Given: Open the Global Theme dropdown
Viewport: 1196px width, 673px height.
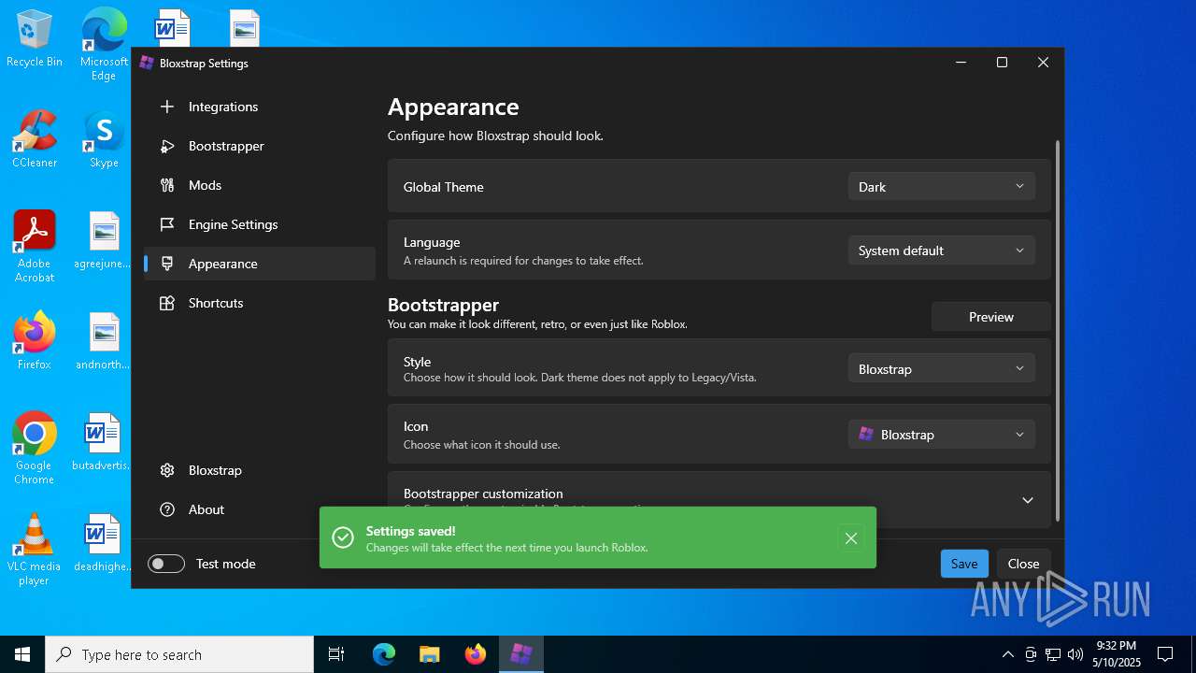Looking at the screenshot, I should pos(942,187).
